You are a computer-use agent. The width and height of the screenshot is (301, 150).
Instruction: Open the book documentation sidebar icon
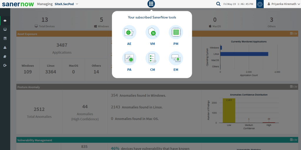[x=5, y=56]
